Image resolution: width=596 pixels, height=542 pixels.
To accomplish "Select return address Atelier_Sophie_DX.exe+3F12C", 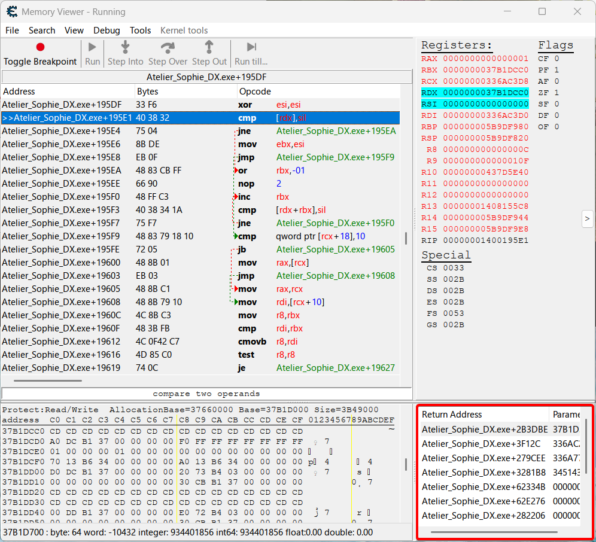I will [x=473, y=444].
